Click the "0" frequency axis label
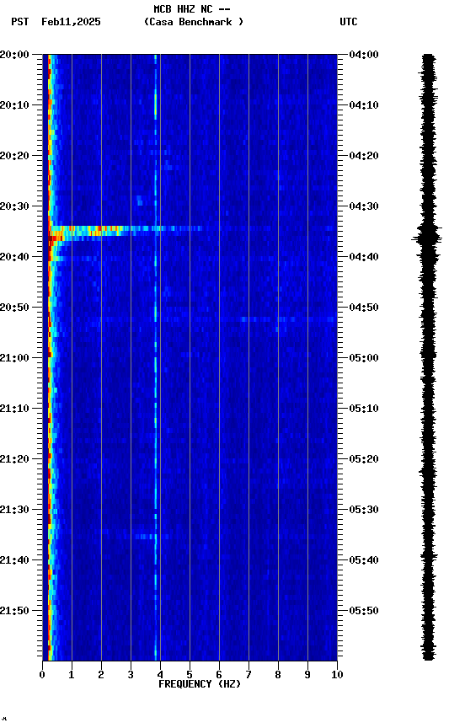The image size is (465, 728). pos(42,676)
